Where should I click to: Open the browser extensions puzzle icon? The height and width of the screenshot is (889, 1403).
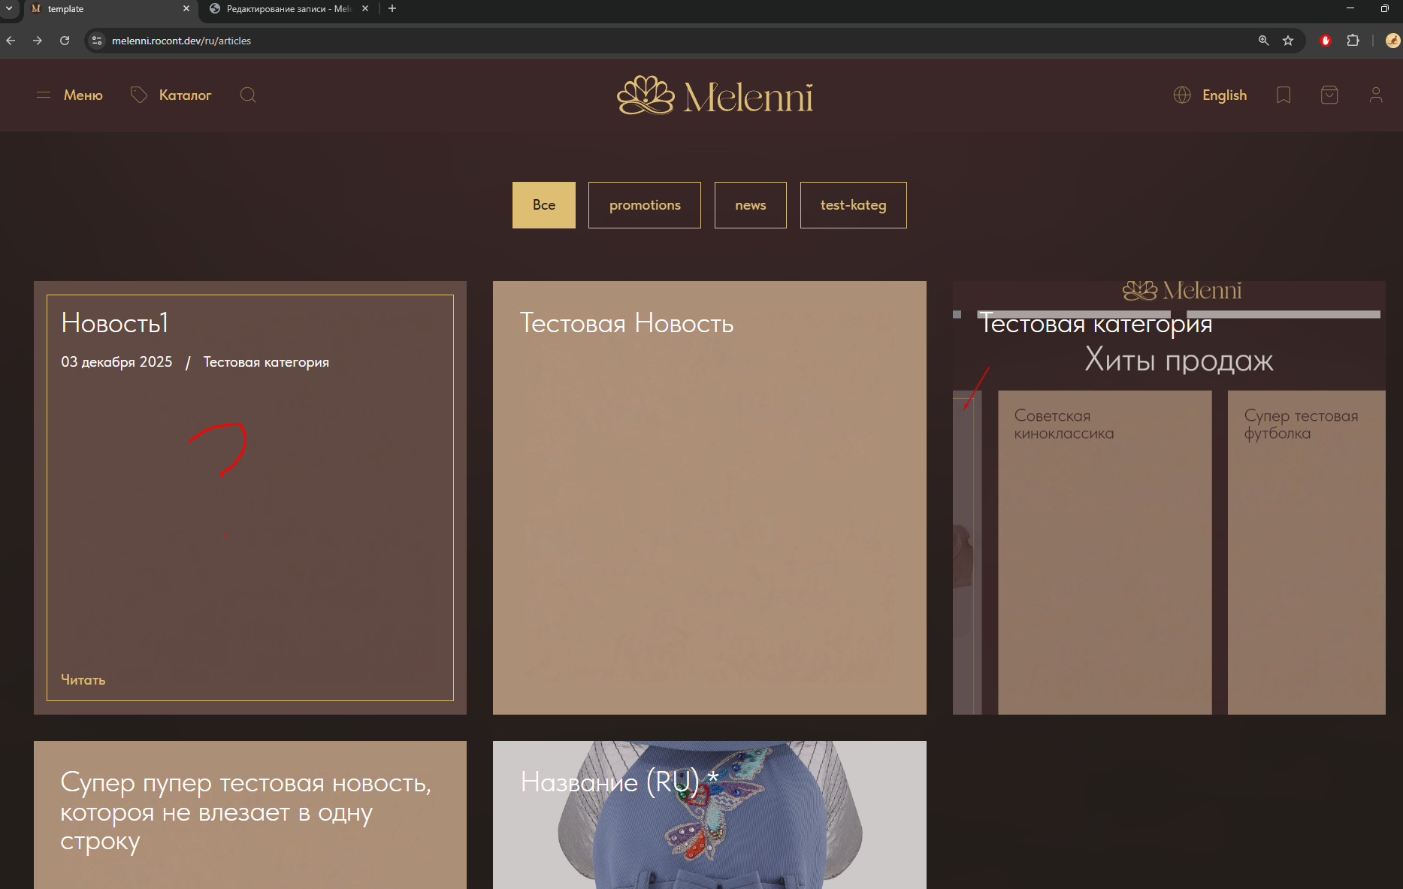(1353, 41)
